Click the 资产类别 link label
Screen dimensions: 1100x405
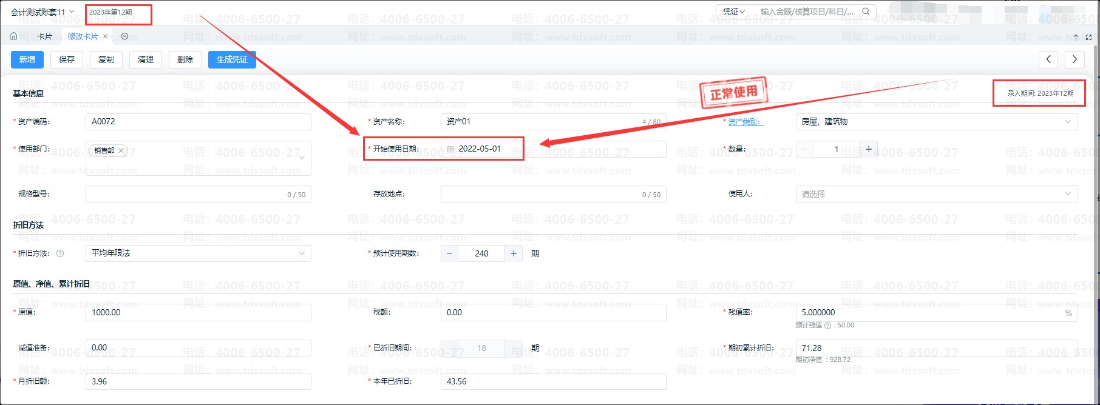point(745,122)
